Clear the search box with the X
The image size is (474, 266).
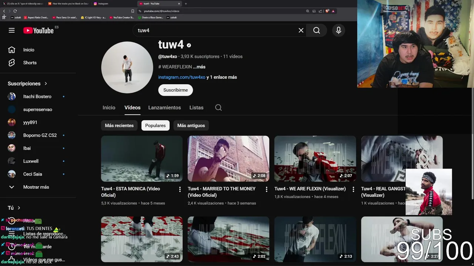pyautogui.click(x=301, y=30)
